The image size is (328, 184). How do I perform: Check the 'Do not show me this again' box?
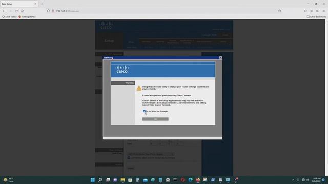144,111
